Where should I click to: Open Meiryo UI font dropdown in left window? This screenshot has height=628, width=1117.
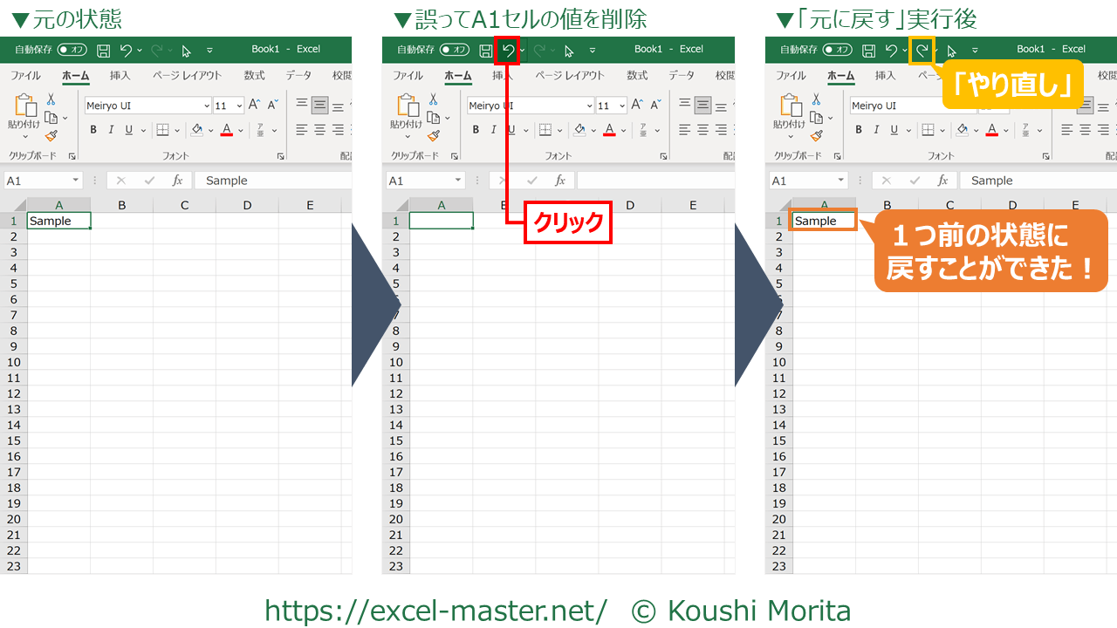(207, 106)
